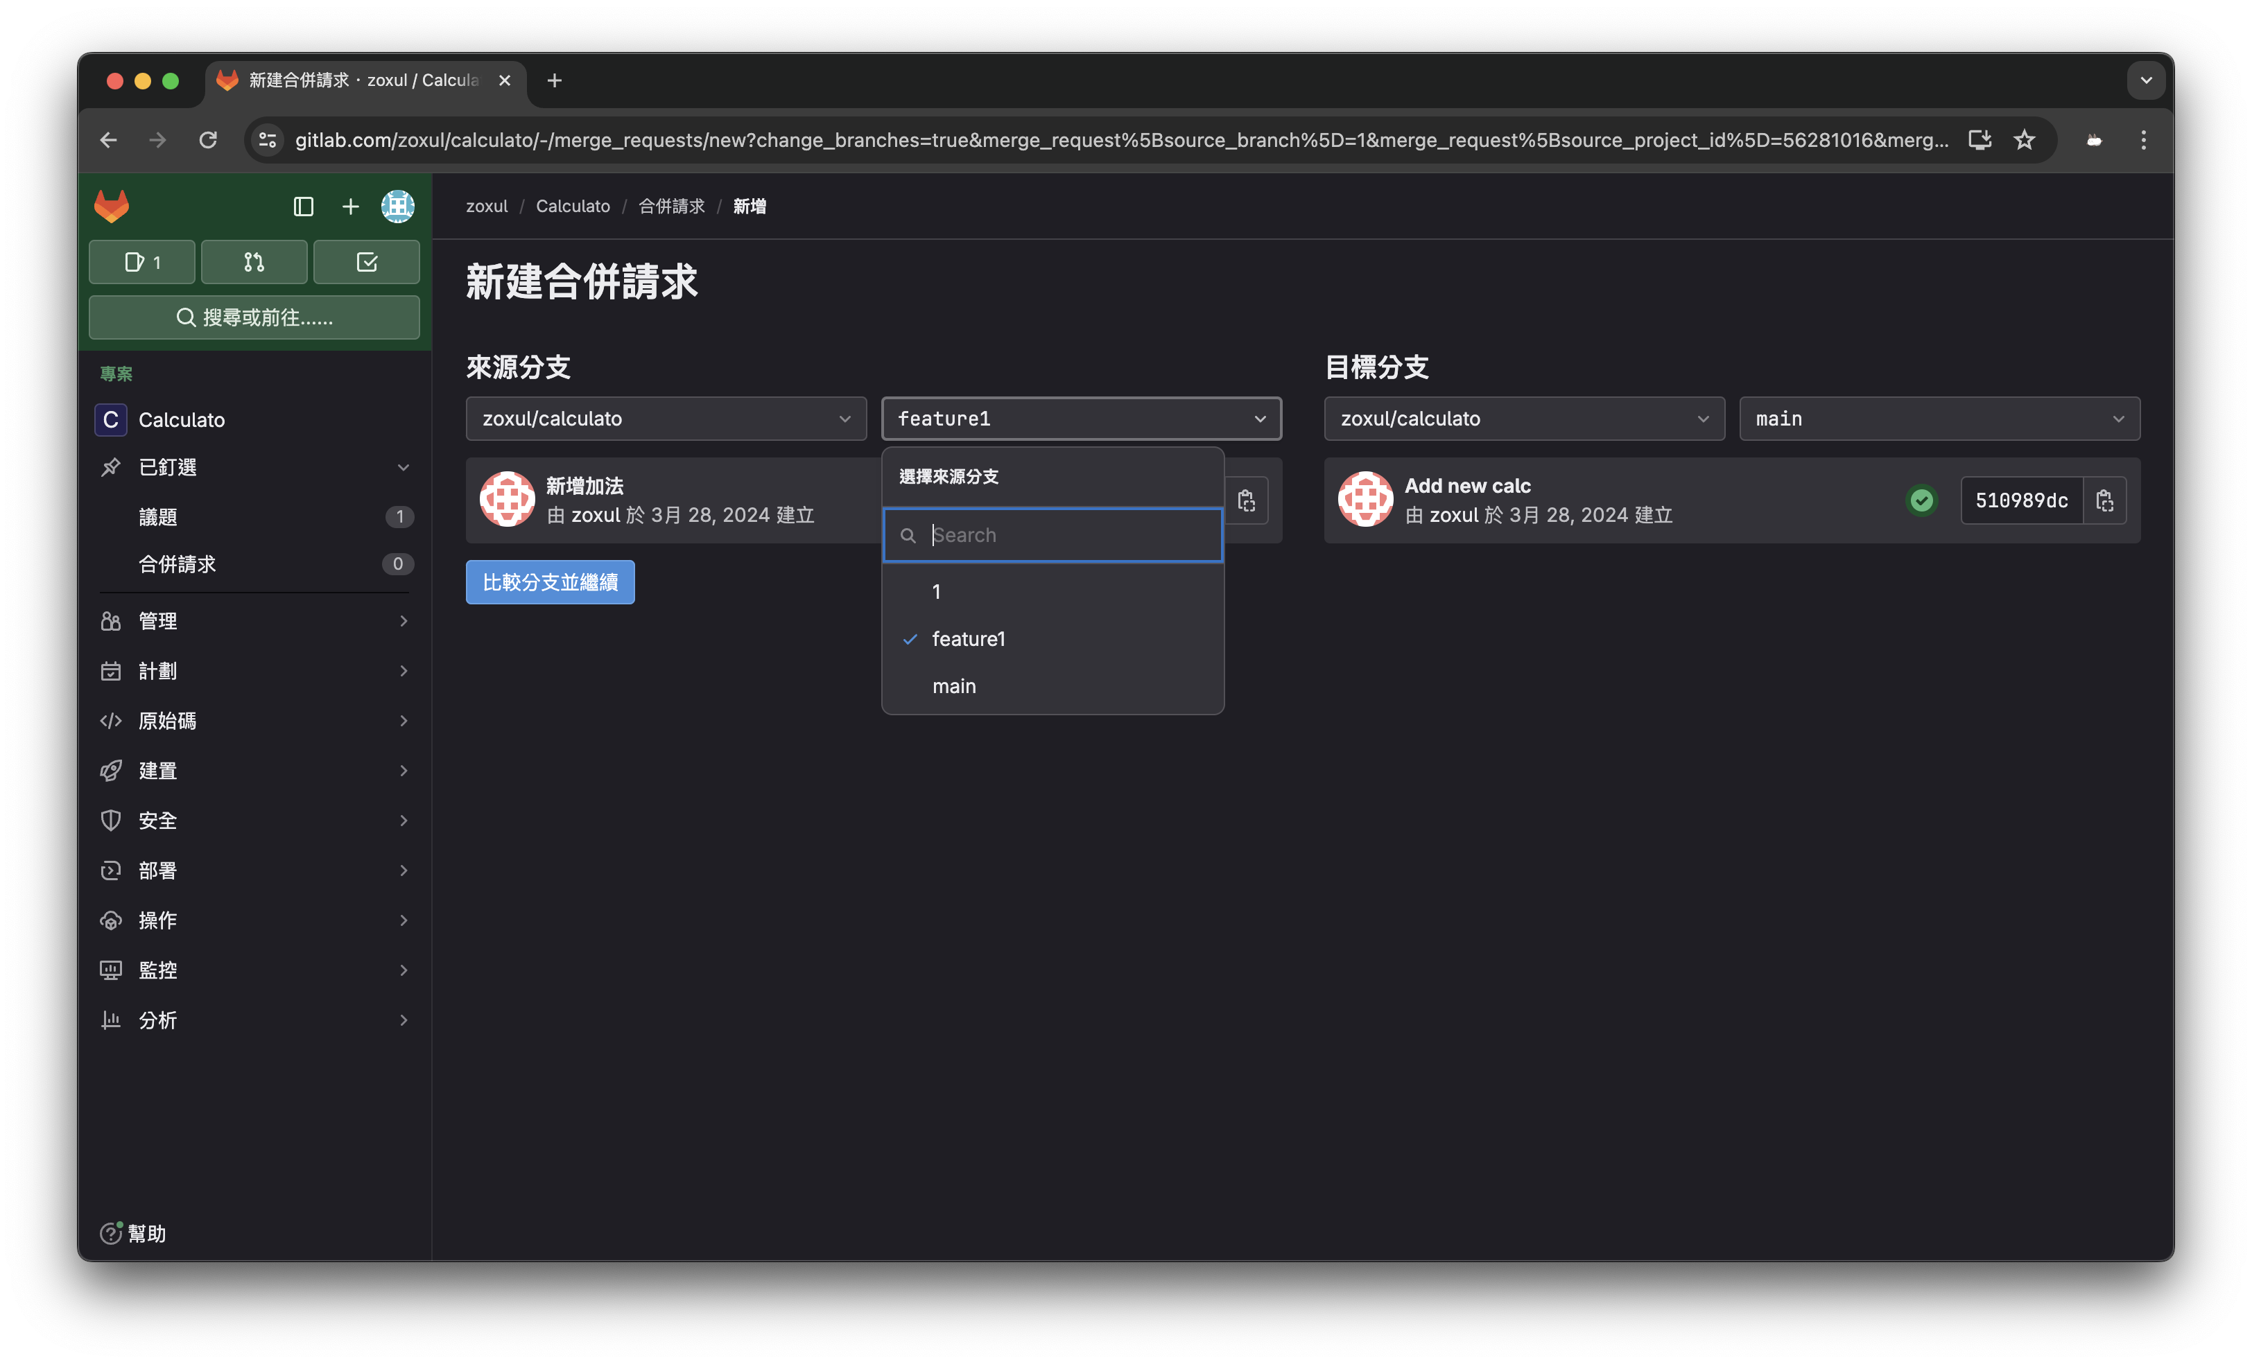The height and width of the screenshot is (1364, 2252).
Task: Copy commit SHA 510989dc
Action: [2104, 500]
